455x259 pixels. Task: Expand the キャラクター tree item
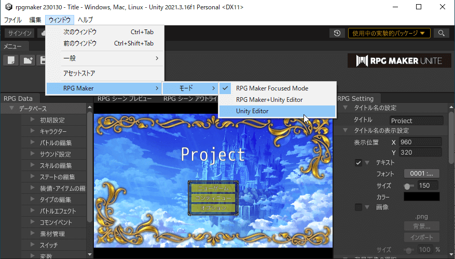[32, 131]
